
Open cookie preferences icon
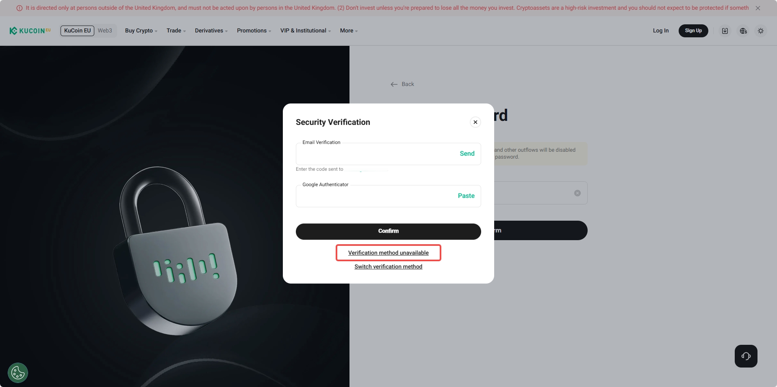click(18, 372)
